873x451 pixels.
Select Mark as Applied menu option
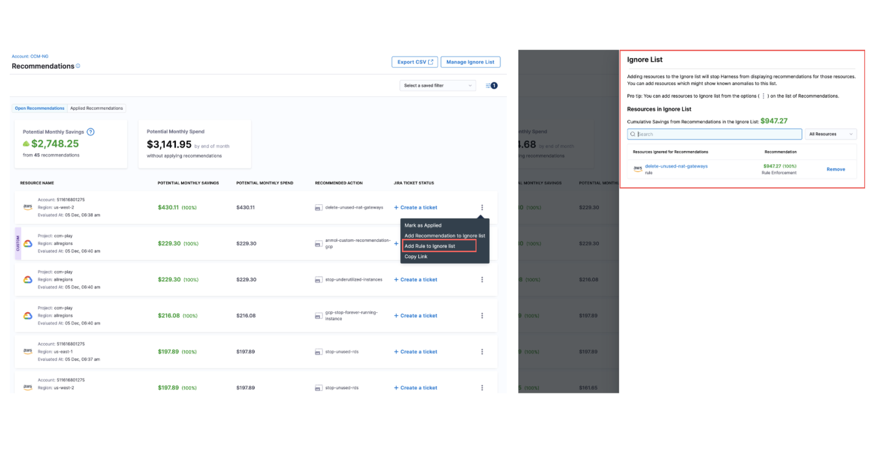(423, 225)
